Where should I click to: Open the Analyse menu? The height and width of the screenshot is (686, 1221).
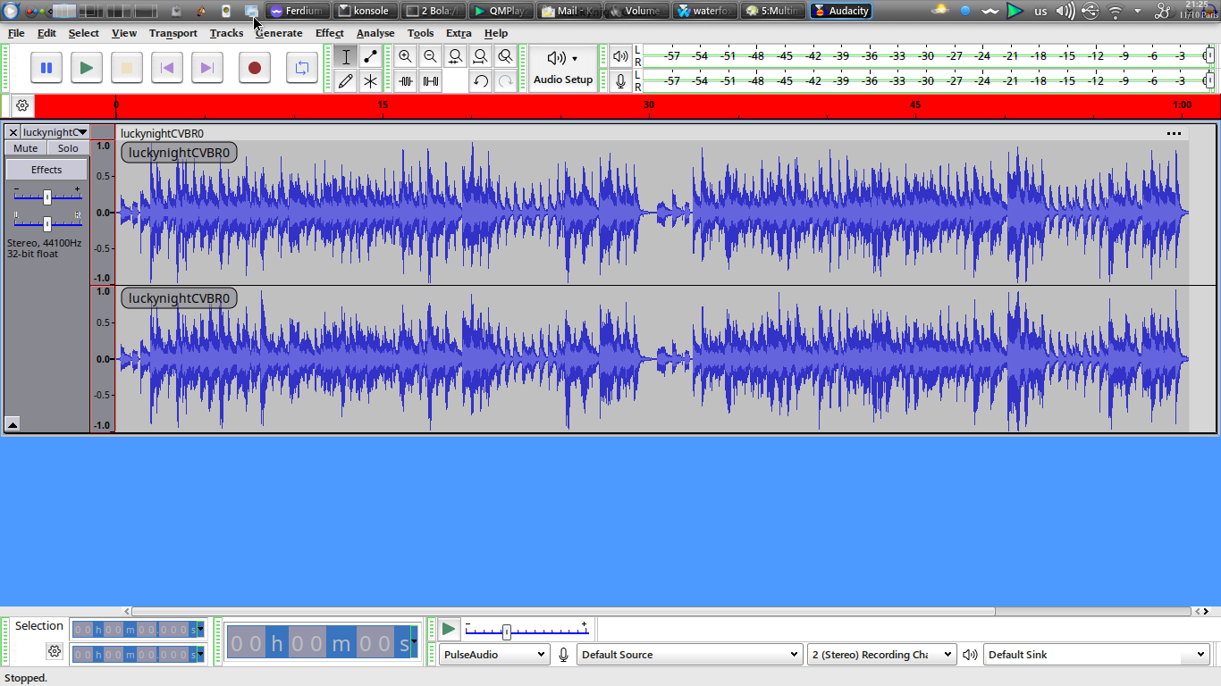[x=375, y=33]
